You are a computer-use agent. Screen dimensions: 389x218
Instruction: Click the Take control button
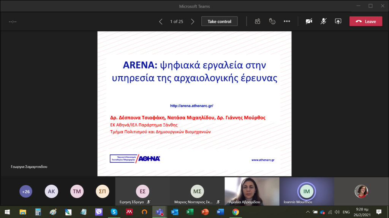tap(219, 22)
